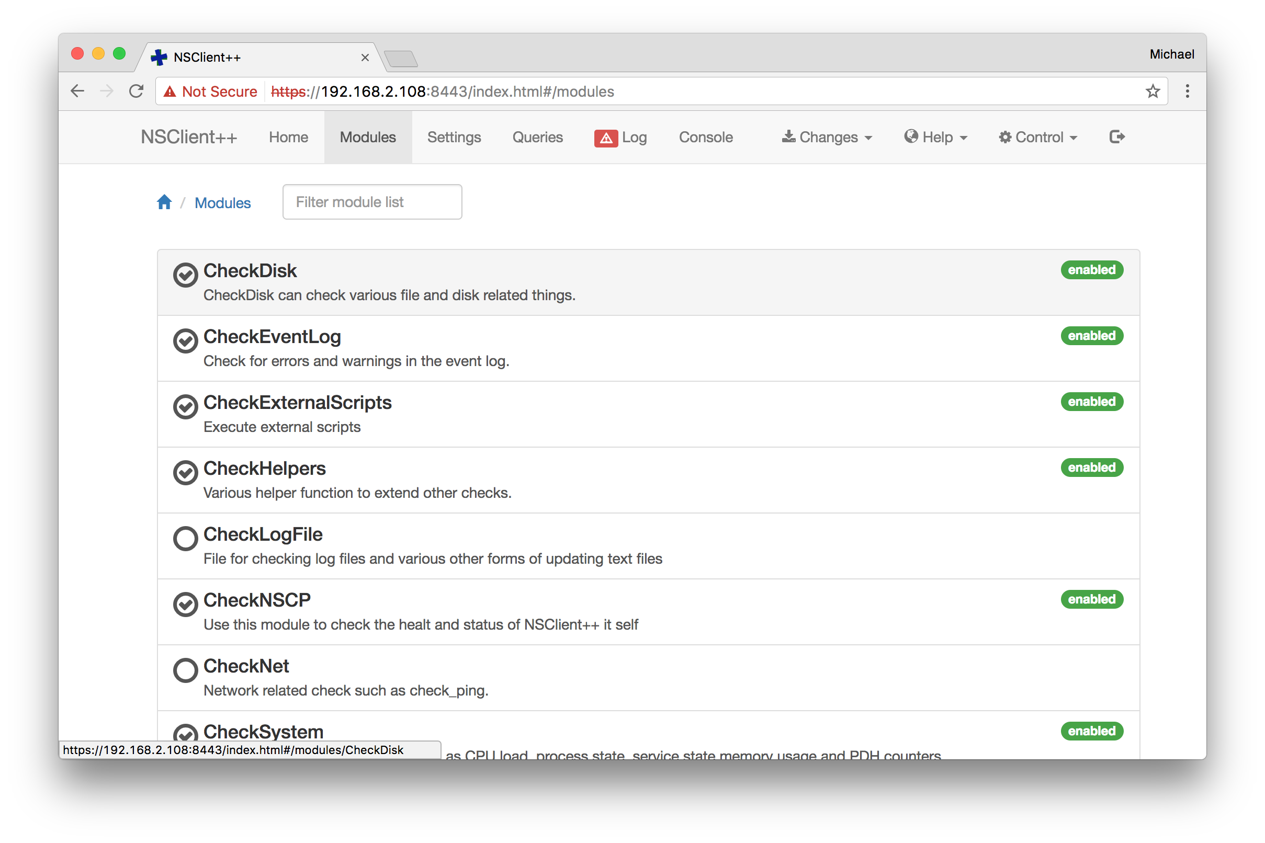Click the enabled badge on CheckSystem

point(1092,731)
